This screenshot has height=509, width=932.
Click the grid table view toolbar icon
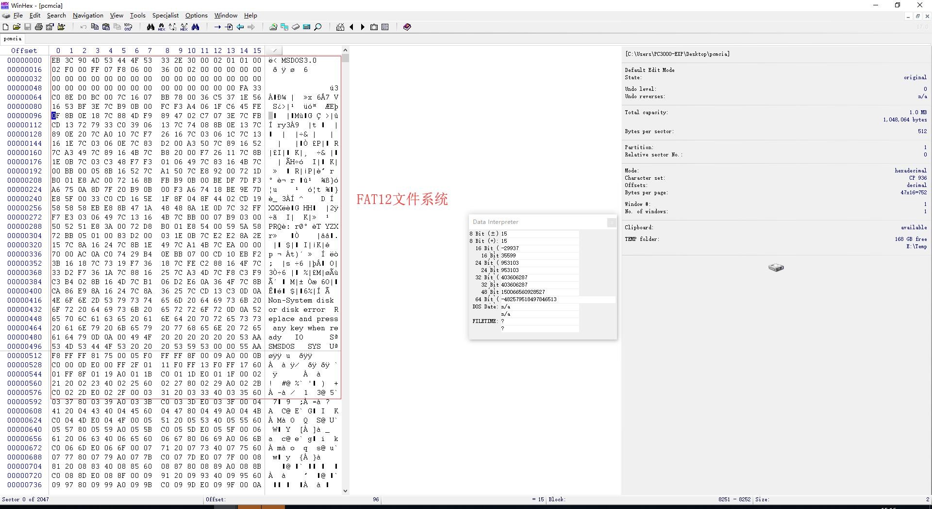(385, 27)
